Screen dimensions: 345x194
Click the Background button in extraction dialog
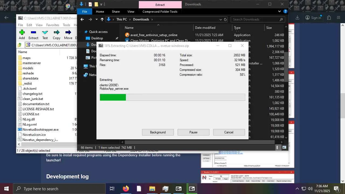click(158, 132)
